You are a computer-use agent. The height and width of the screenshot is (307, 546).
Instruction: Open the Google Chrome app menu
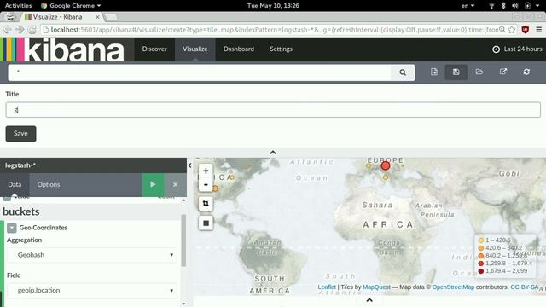[71, 6]
